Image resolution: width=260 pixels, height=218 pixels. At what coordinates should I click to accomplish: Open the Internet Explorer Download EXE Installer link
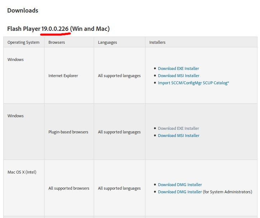point(178,68)
